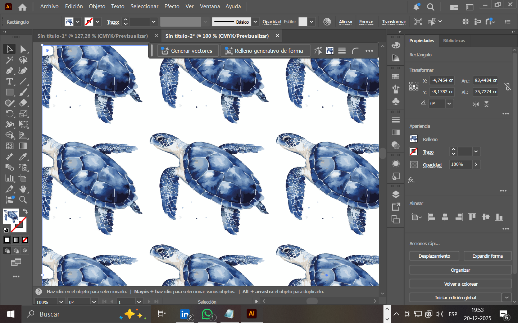This screenshot has height=323, width=518.
Task: Open the Home screen icon
Action: (22, 7)
